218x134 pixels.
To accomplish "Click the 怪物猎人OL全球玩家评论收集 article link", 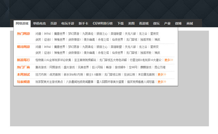I will [x=53, y=60].
